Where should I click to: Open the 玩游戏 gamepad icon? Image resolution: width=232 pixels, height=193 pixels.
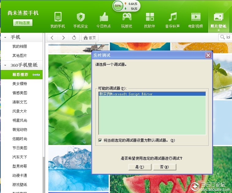coord(127,17)
